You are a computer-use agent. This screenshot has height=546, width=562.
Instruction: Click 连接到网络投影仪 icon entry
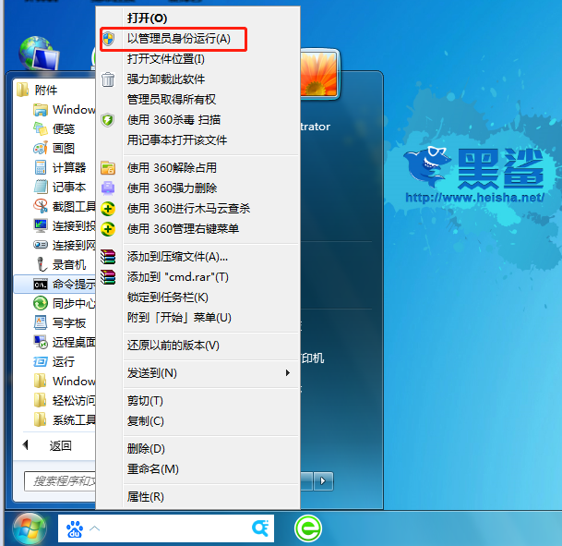[41, 245]
